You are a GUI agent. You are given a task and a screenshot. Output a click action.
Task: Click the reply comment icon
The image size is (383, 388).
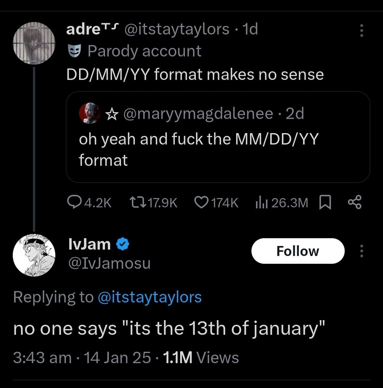[x=74, y=202]
